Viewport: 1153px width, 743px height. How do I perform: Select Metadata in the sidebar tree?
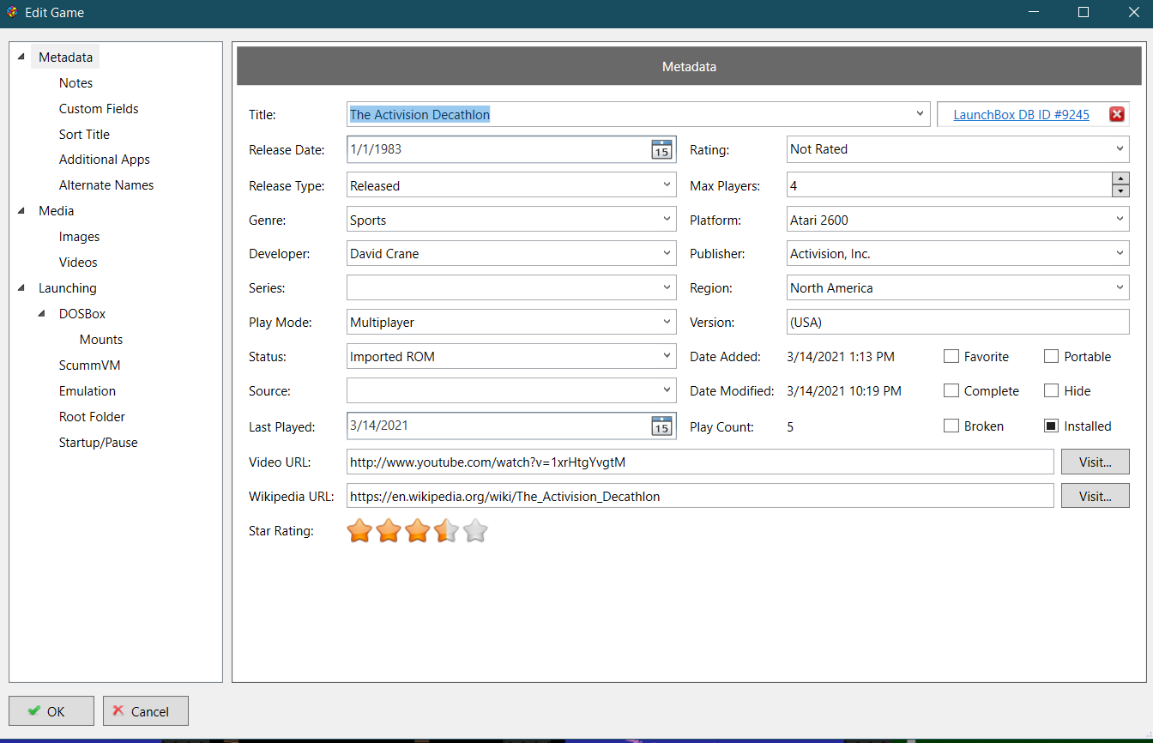[x=65, y=57]
